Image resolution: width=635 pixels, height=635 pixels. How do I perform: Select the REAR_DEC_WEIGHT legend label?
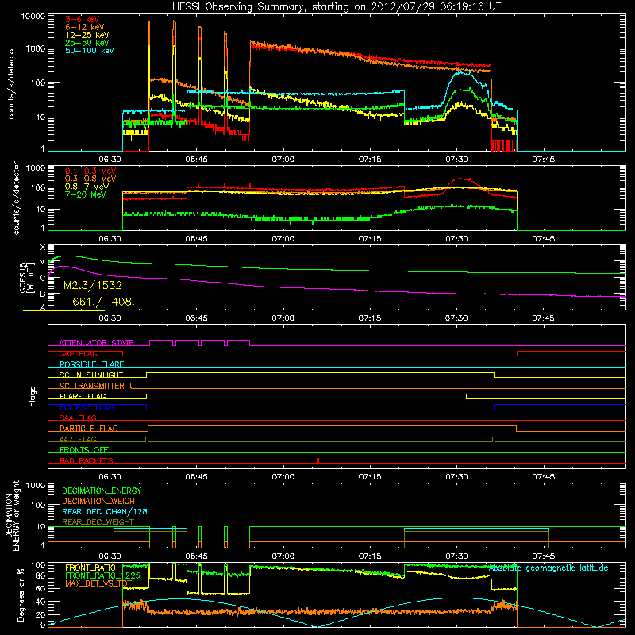98,522
